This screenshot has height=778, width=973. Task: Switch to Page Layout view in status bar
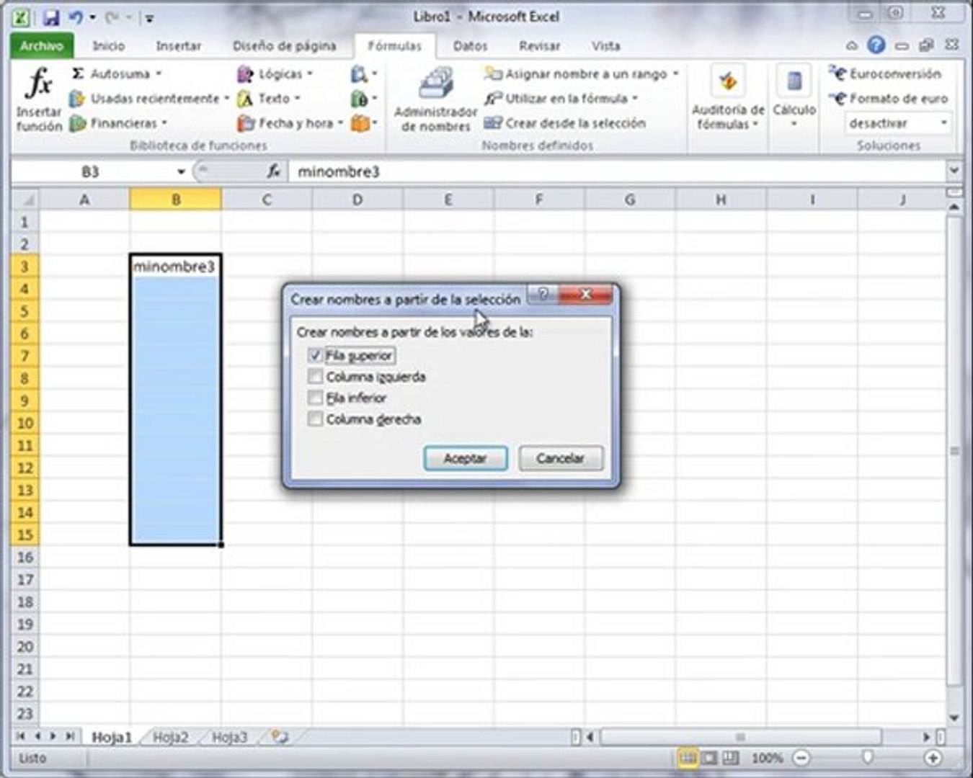[x=710, y=758]
